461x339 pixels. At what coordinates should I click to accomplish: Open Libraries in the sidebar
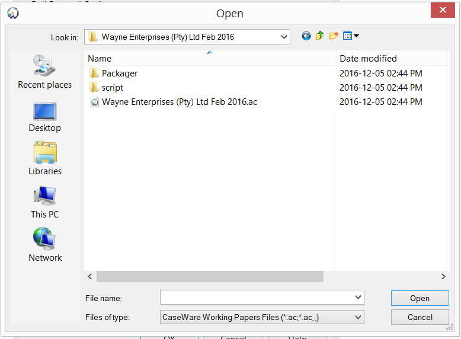pos(45,158)
